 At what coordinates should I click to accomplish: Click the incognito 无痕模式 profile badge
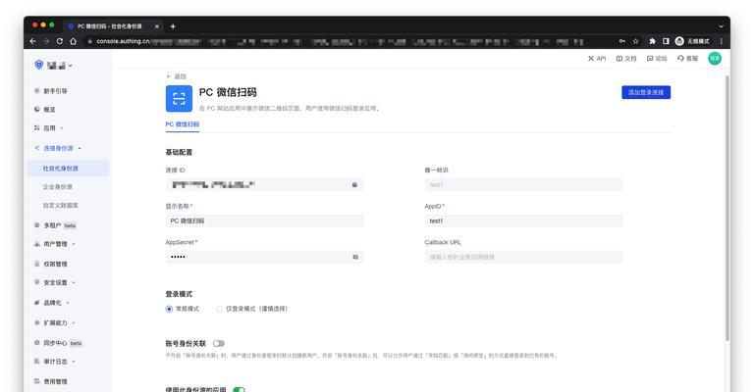(692, 41)
